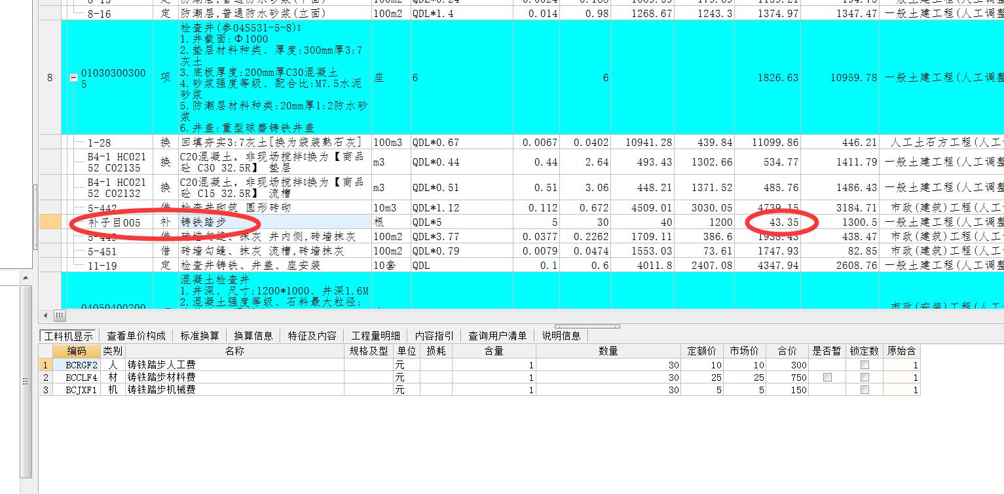Screen dimensions: 1004x494
Task: Click the 市场价 column header
Action: tap(745, 351)
